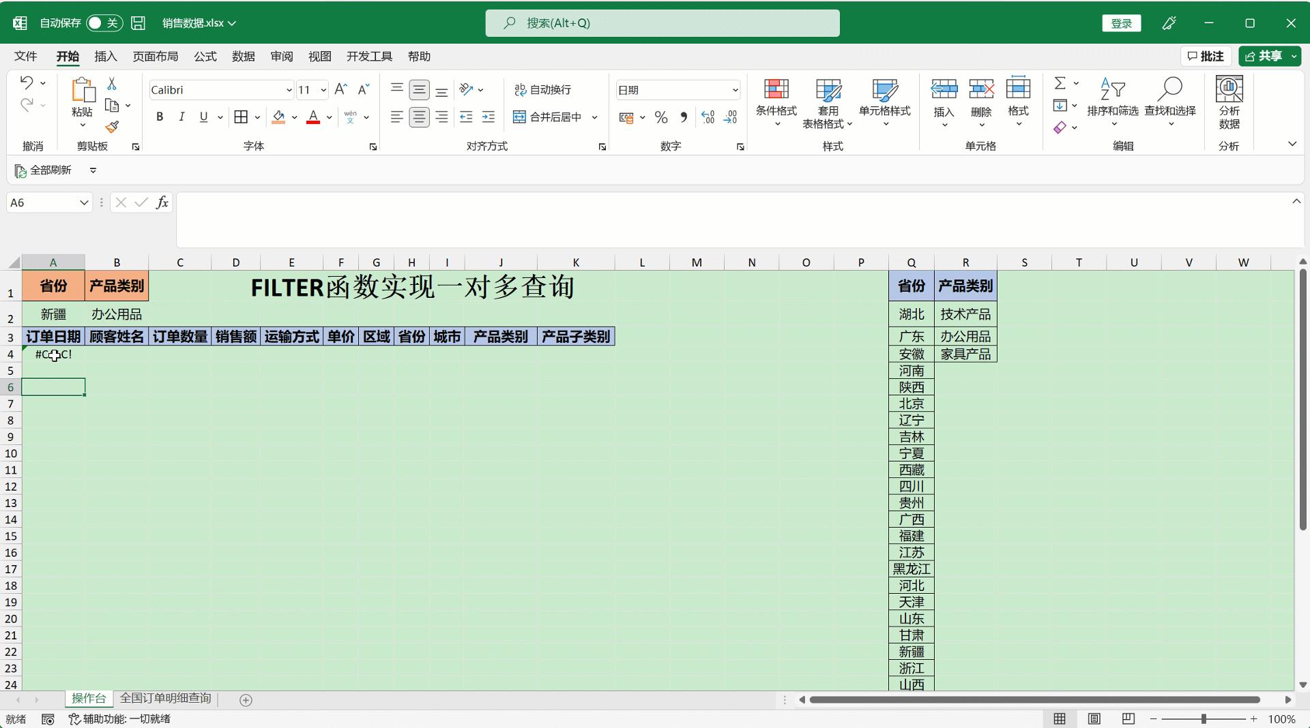Click the AutoSum sigma icon
The width and height of the screenshot is (1310, 728).
click(x=1060, y=83)
